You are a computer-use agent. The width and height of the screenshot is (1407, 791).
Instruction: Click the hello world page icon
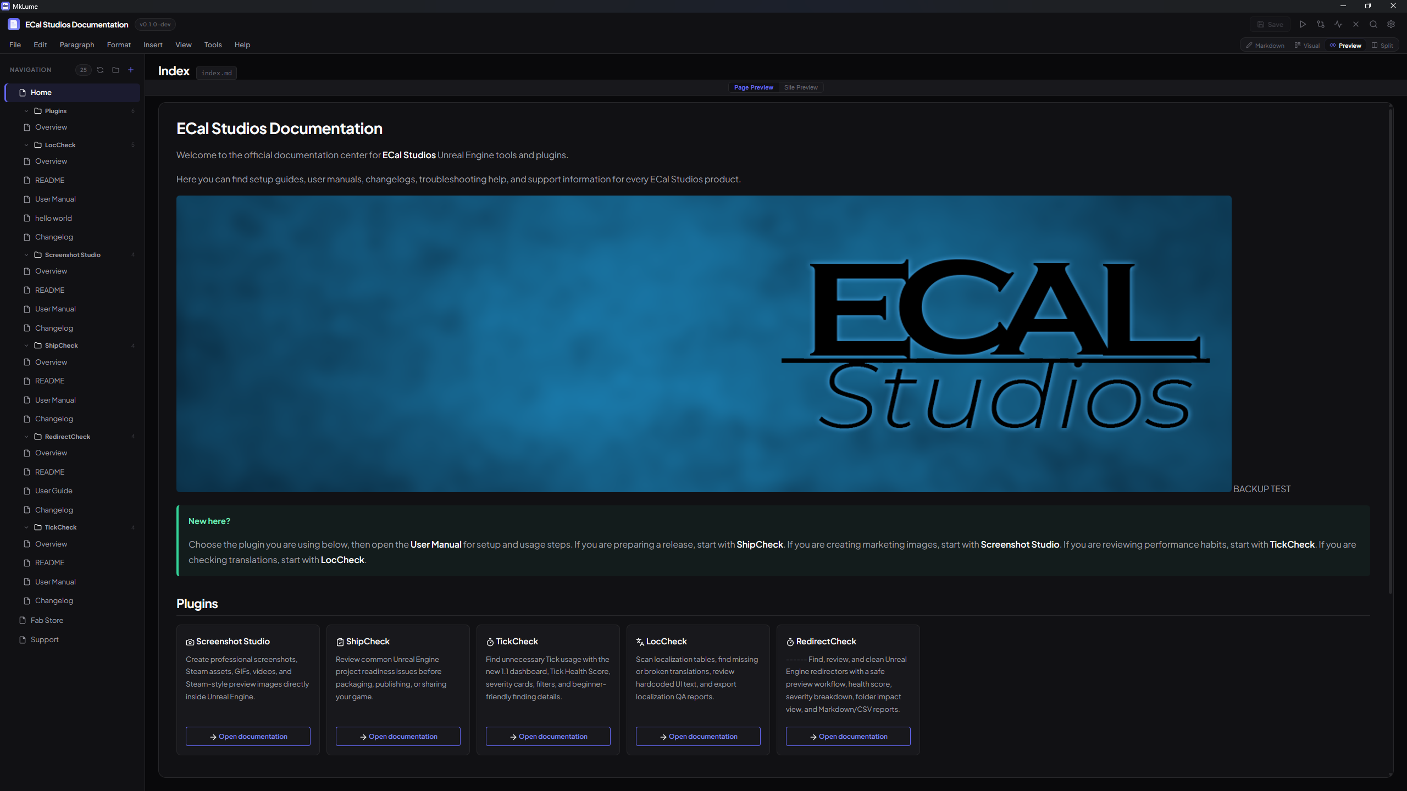point(27,218)
